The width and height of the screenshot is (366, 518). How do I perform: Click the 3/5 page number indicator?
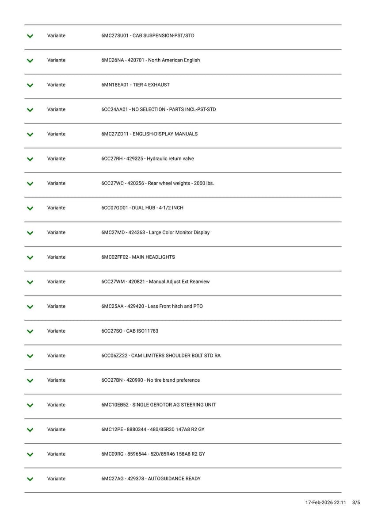point(356,503)
